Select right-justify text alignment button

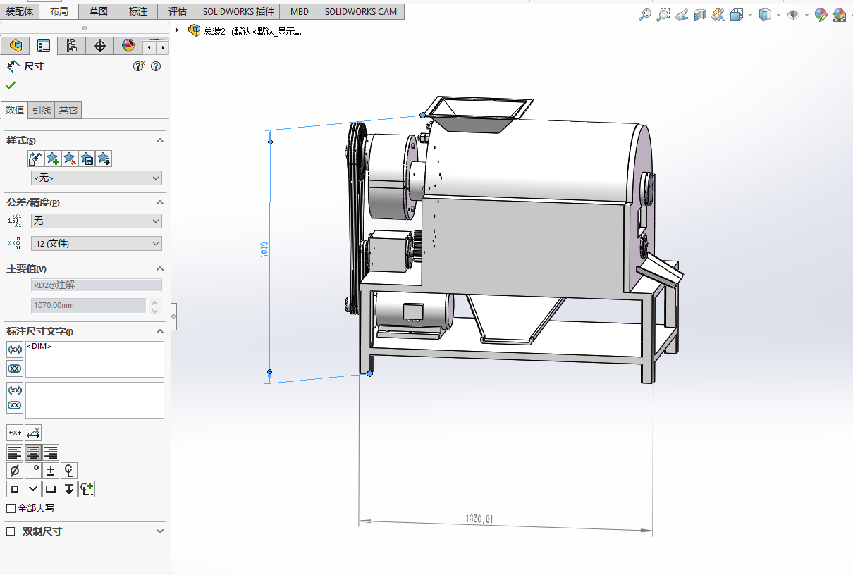click(51, 452)
